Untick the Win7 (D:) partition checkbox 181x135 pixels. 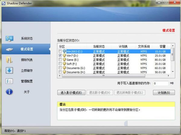(x=60, y=55)
